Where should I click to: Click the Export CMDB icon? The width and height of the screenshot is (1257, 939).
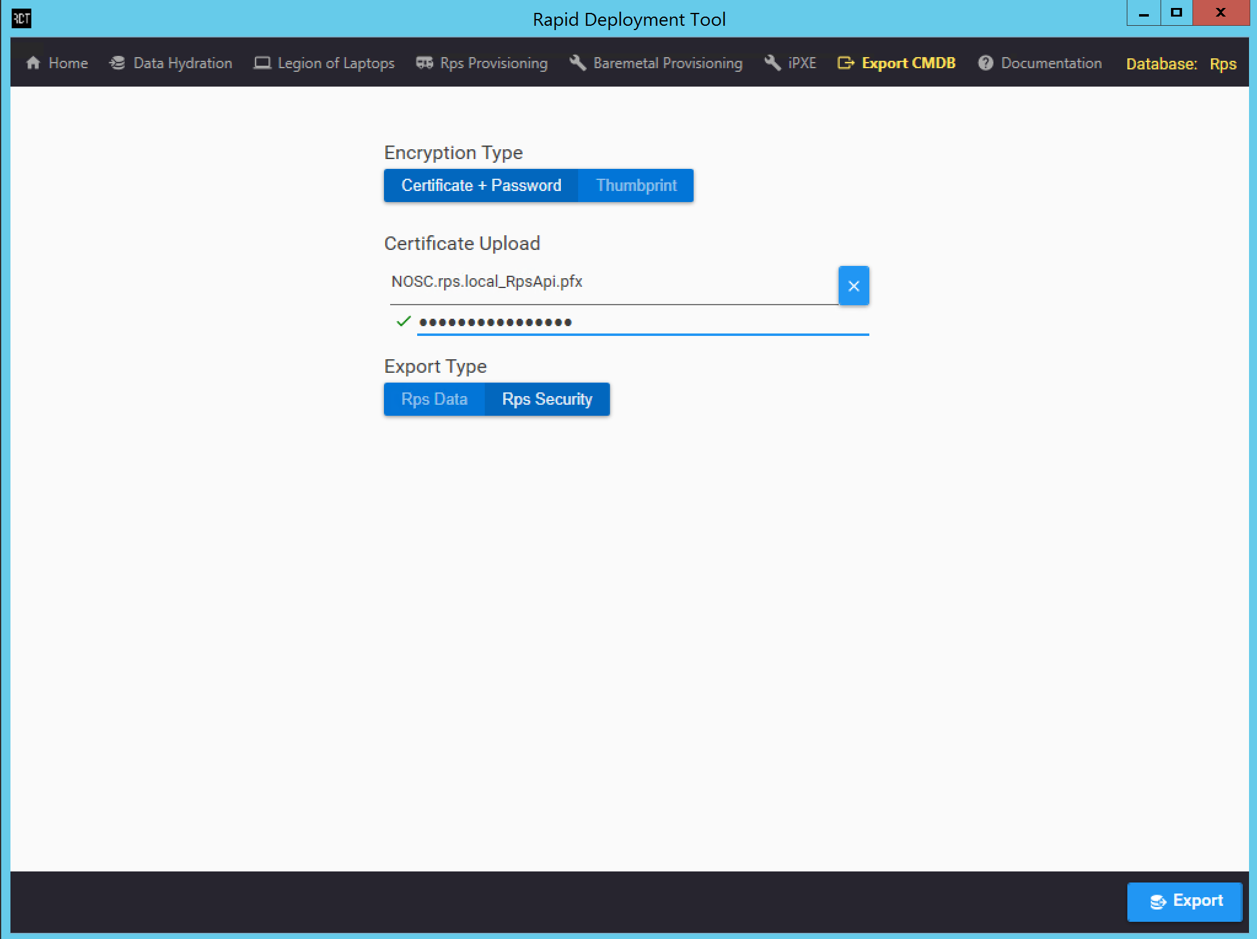[x=845, y=62]
